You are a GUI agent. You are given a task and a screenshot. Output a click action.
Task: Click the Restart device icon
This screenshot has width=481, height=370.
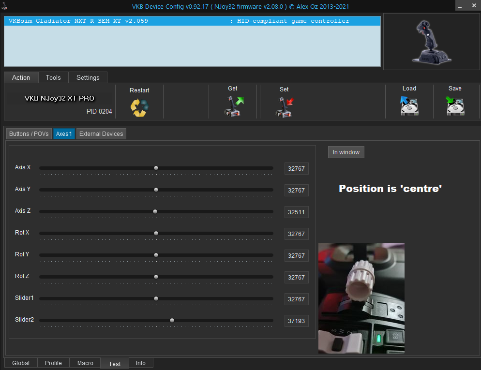pyautogui.click(x=139, y=107)
